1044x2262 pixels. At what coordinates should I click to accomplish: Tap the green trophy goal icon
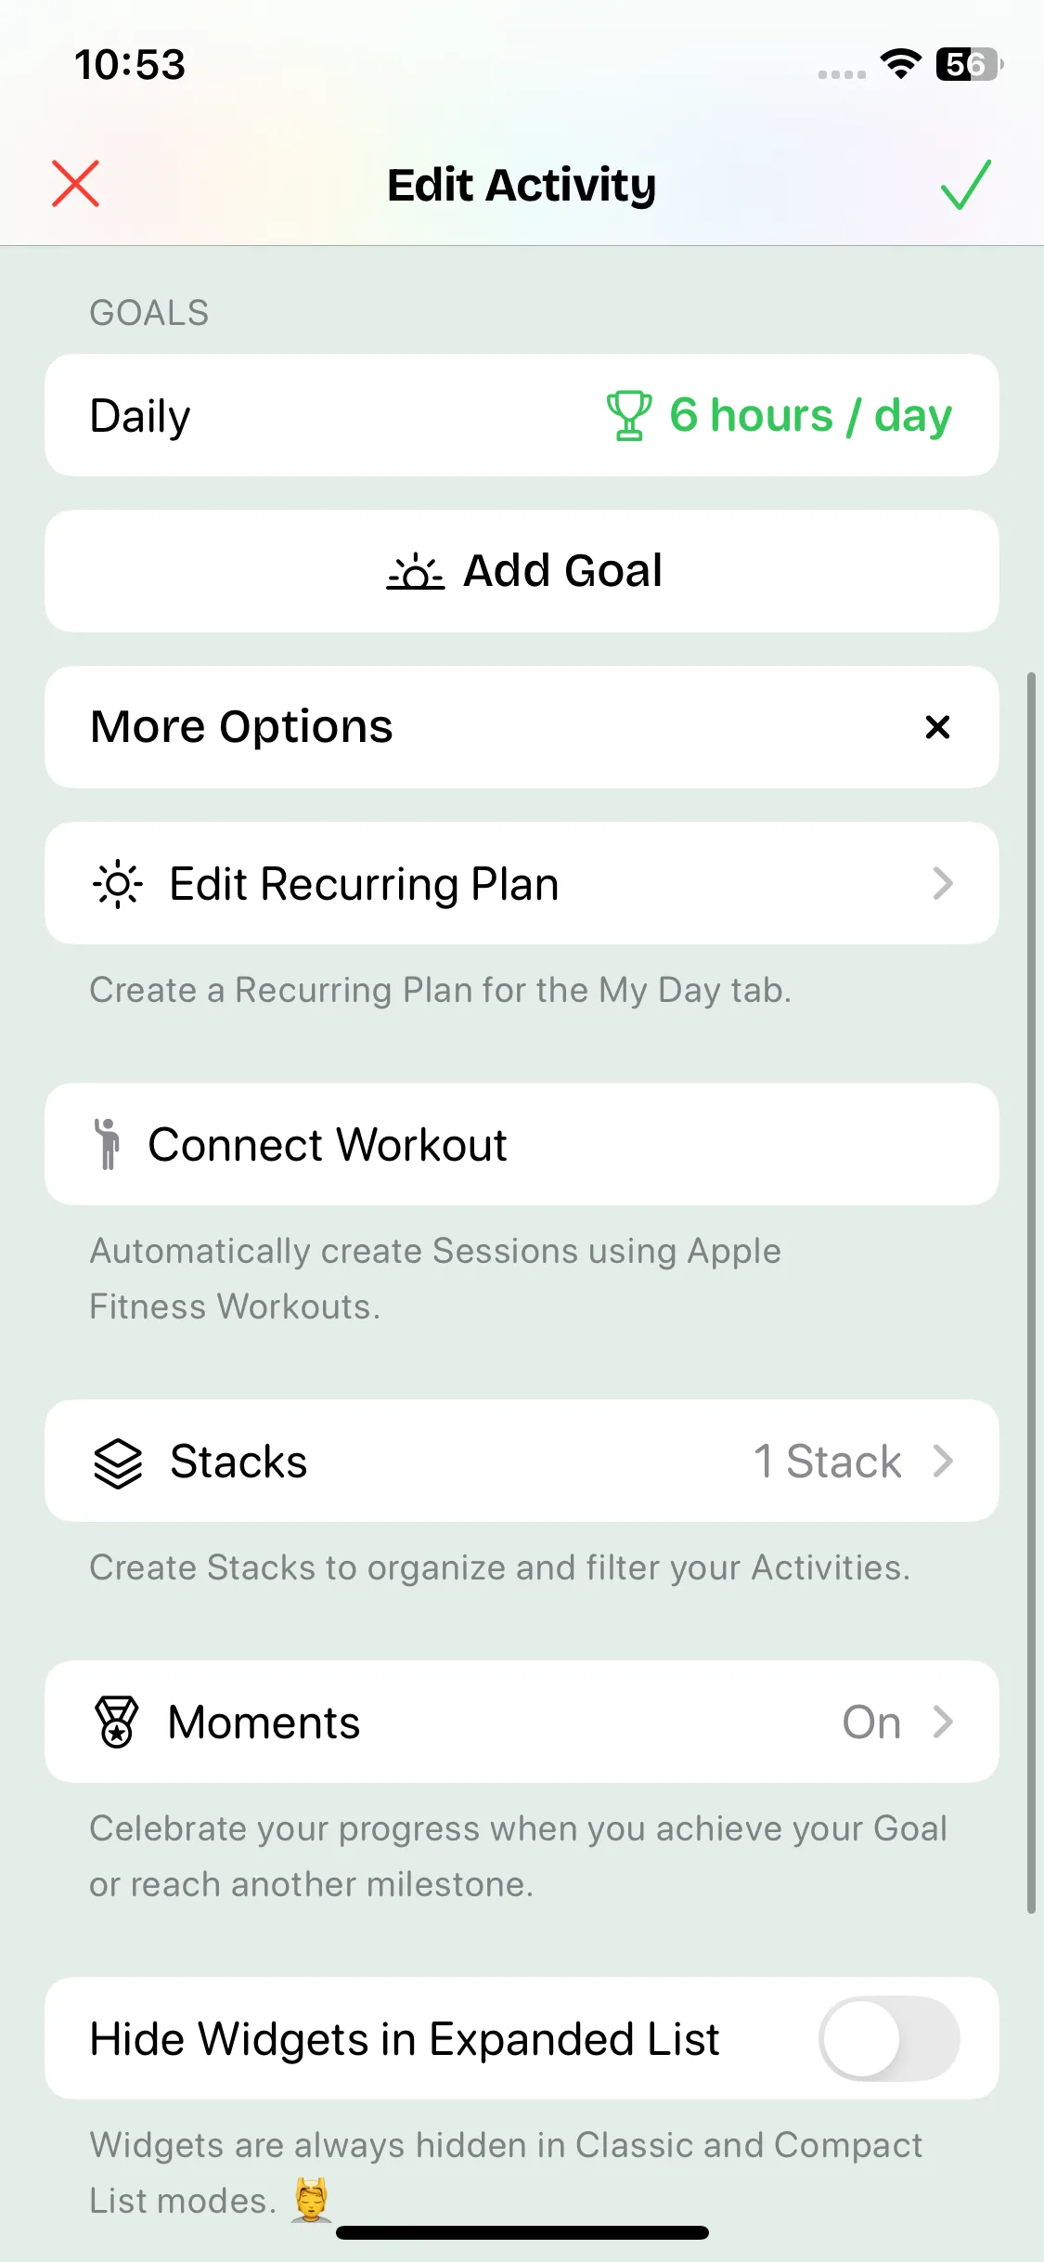[628, 415]
